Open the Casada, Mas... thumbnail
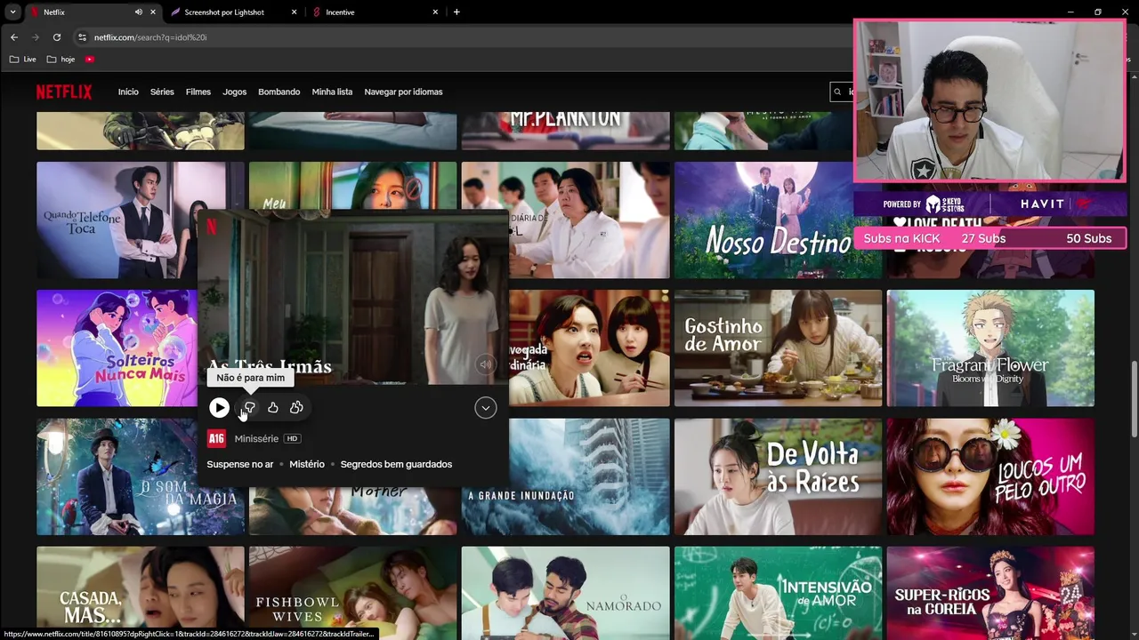Screen dimensions: 1139x640 click(140, 593)
